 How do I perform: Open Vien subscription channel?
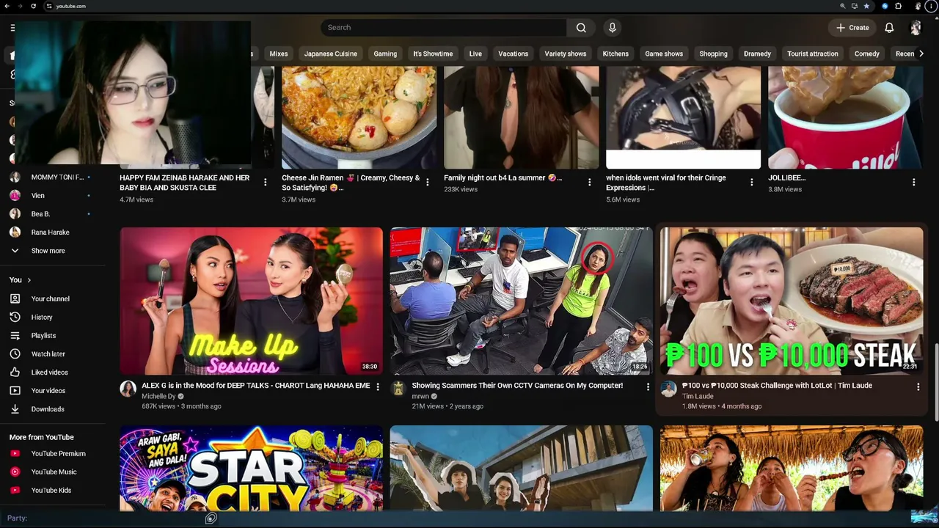51,196
